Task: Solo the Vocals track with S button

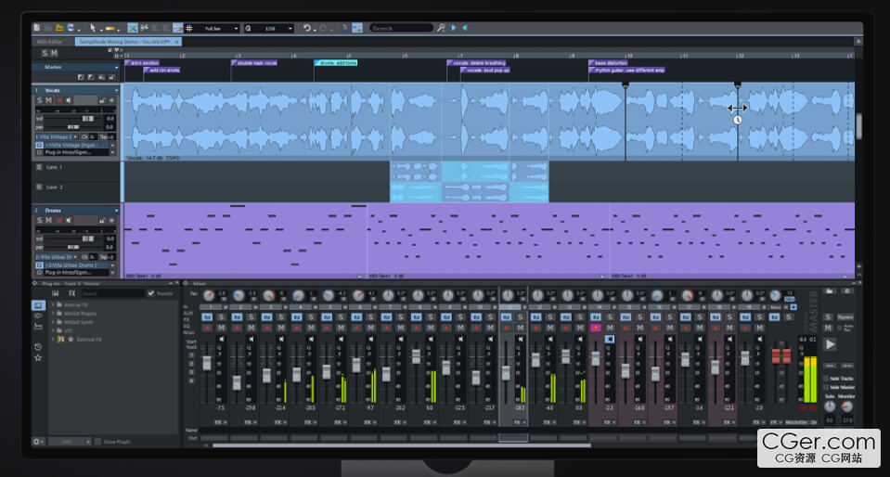Action: coord(40,100)
